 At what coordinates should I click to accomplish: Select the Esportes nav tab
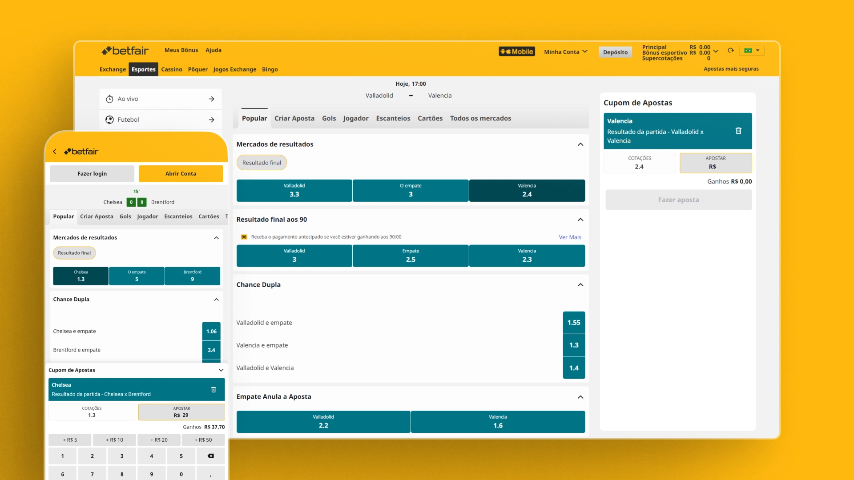[x=144, y=69]
